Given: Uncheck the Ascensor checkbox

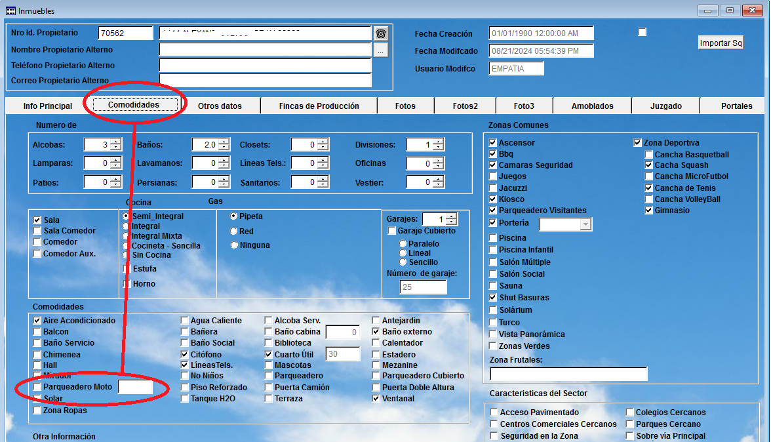Looking at the screenshot, I should [493, 142].
